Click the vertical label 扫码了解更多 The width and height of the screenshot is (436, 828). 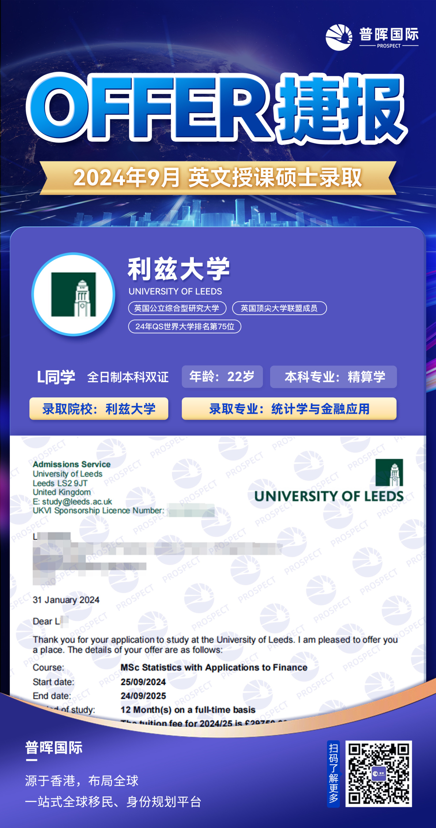(333, 774)
